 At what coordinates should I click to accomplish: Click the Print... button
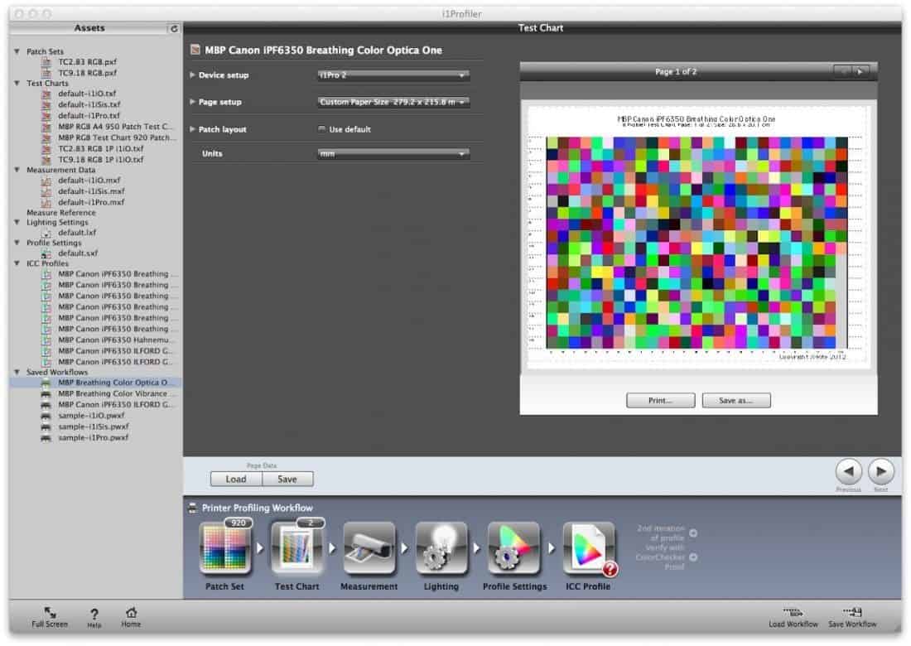coord(660,400)
